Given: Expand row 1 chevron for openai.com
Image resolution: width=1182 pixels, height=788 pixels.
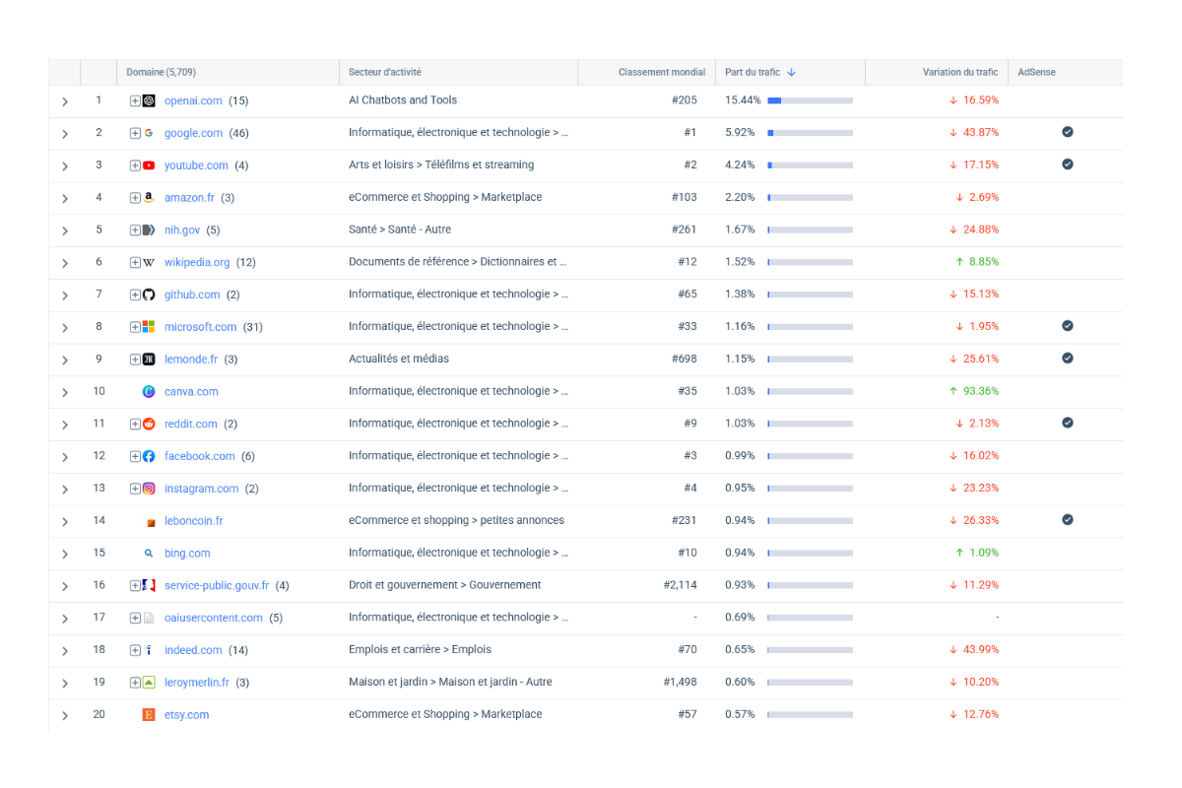Looking at the screenshot, I should pyautogui.click(x=65, y=101).
